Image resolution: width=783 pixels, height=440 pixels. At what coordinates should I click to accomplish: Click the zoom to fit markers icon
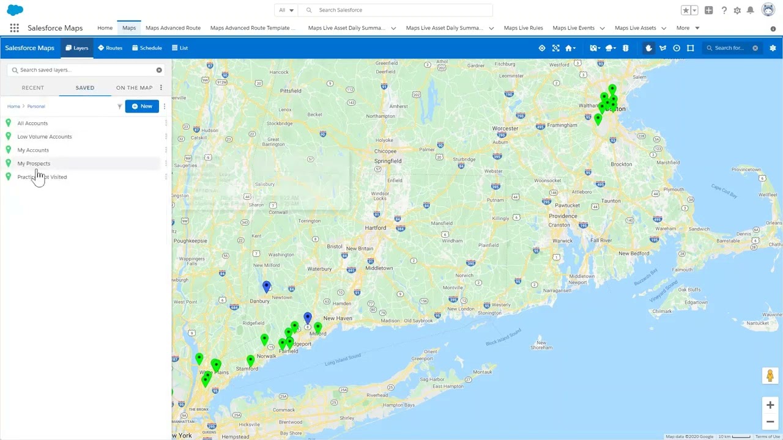[555, 48]
